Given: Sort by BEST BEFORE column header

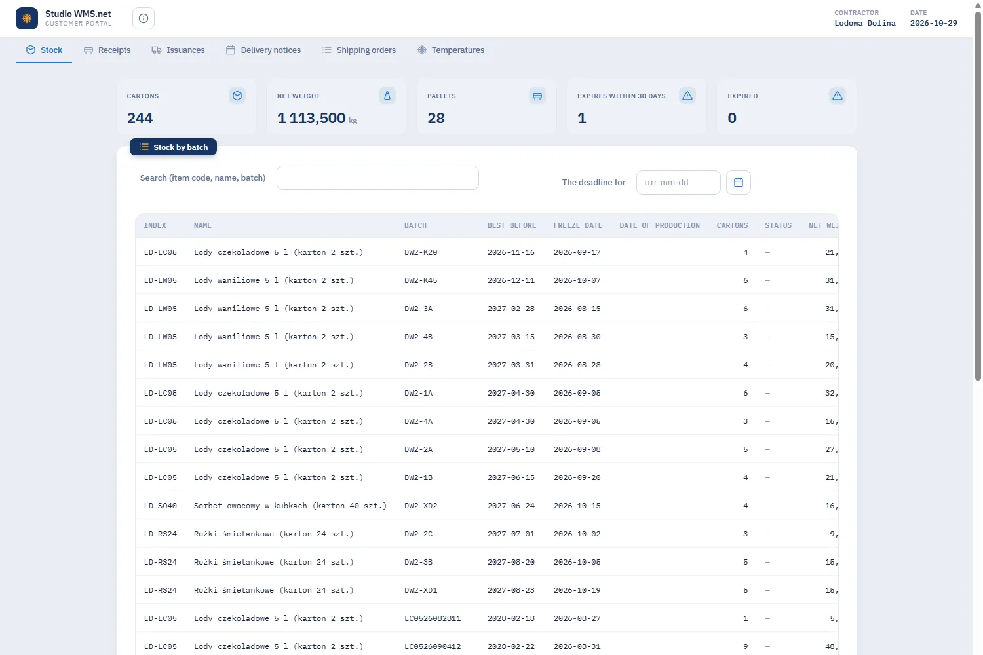Looking at the screenshot, I should pos(512,225).
